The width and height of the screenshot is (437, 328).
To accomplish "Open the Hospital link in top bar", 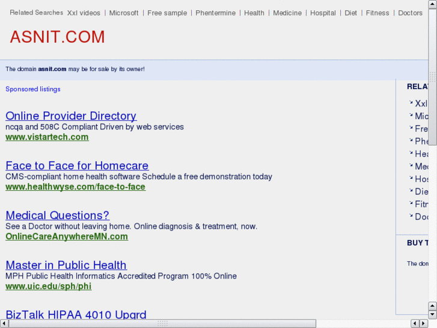I will 323,13.
